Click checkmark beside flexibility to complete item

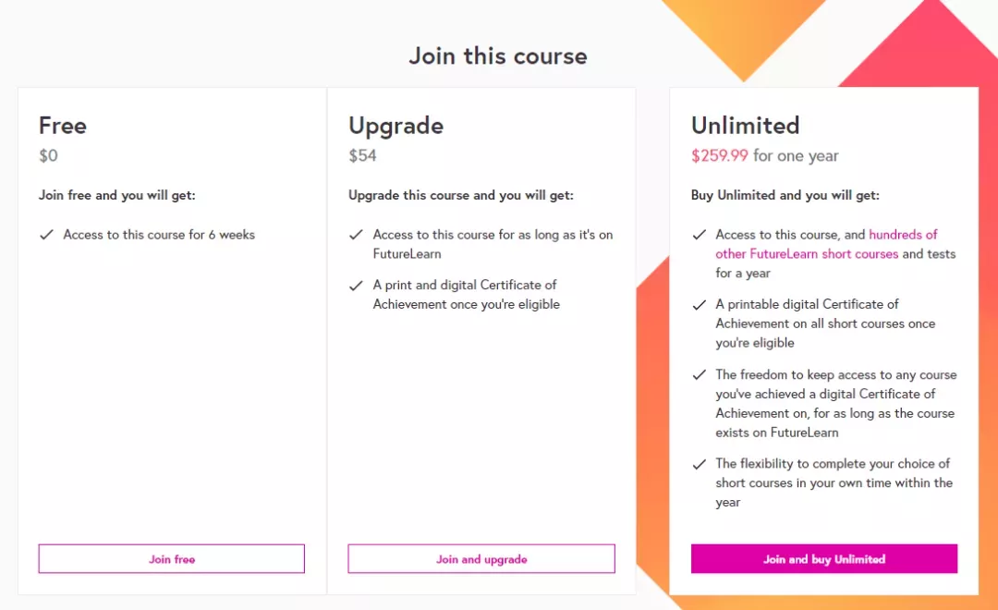699,464
